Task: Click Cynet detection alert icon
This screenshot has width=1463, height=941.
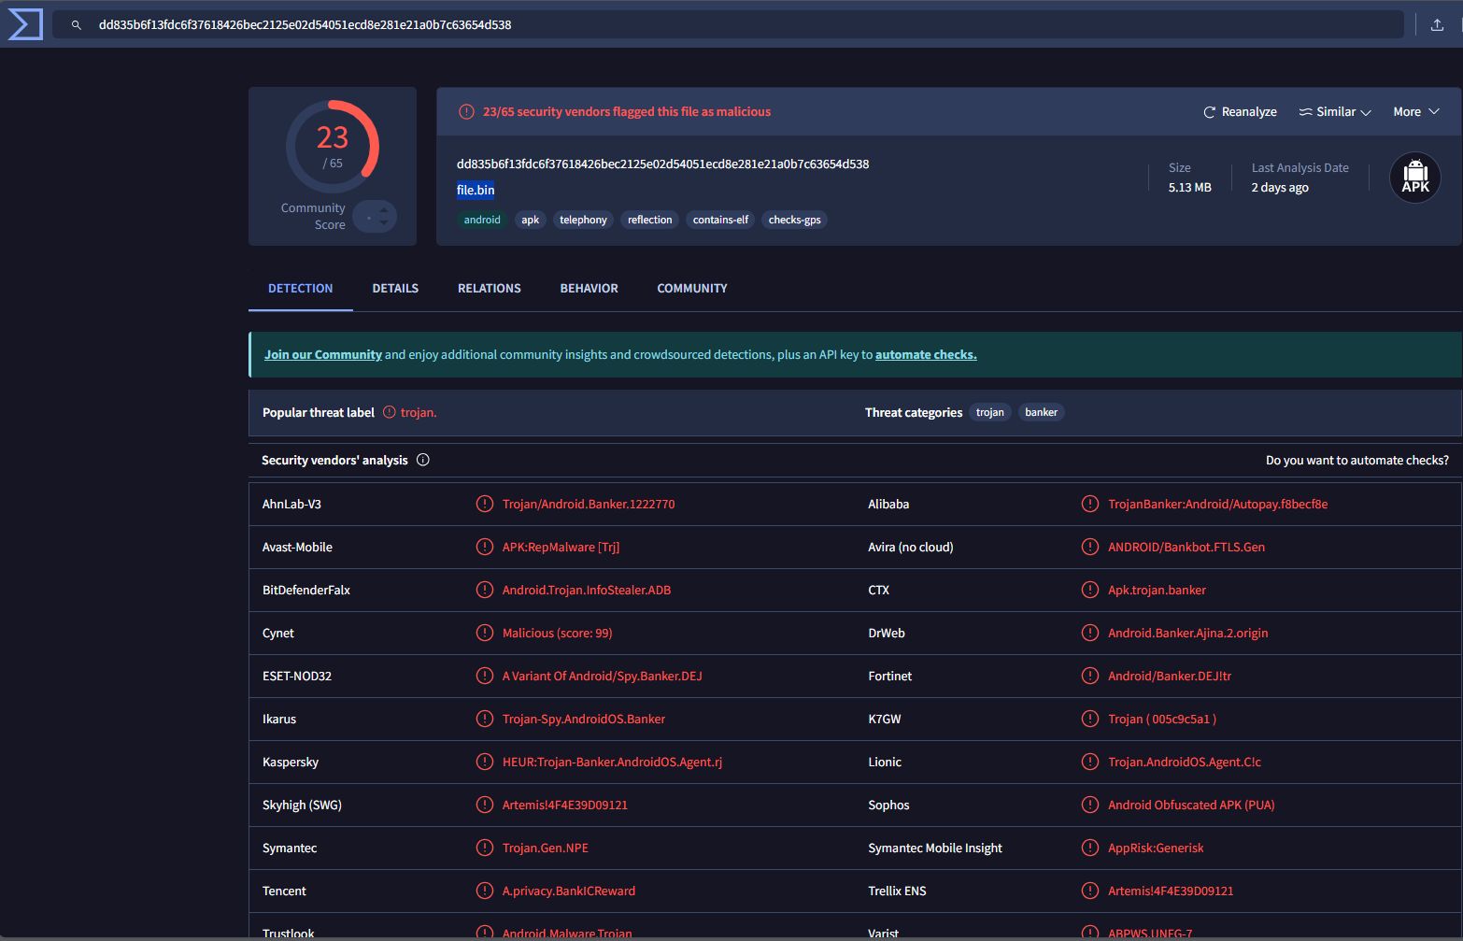Action: point(485,633)
